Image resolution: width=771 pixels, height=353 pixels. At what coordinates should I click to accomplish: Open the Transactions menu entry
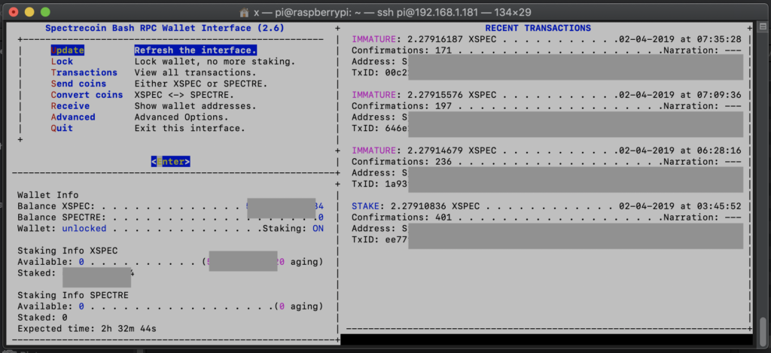[84, 73]
